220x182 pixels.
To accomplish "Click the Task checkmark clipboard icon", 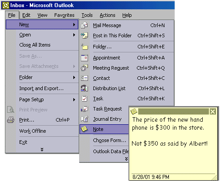I will pos(84,99).
